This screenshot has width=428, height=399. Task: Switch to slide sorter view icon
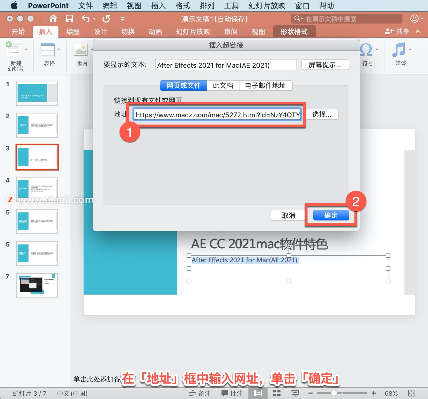tap(277, 393)
